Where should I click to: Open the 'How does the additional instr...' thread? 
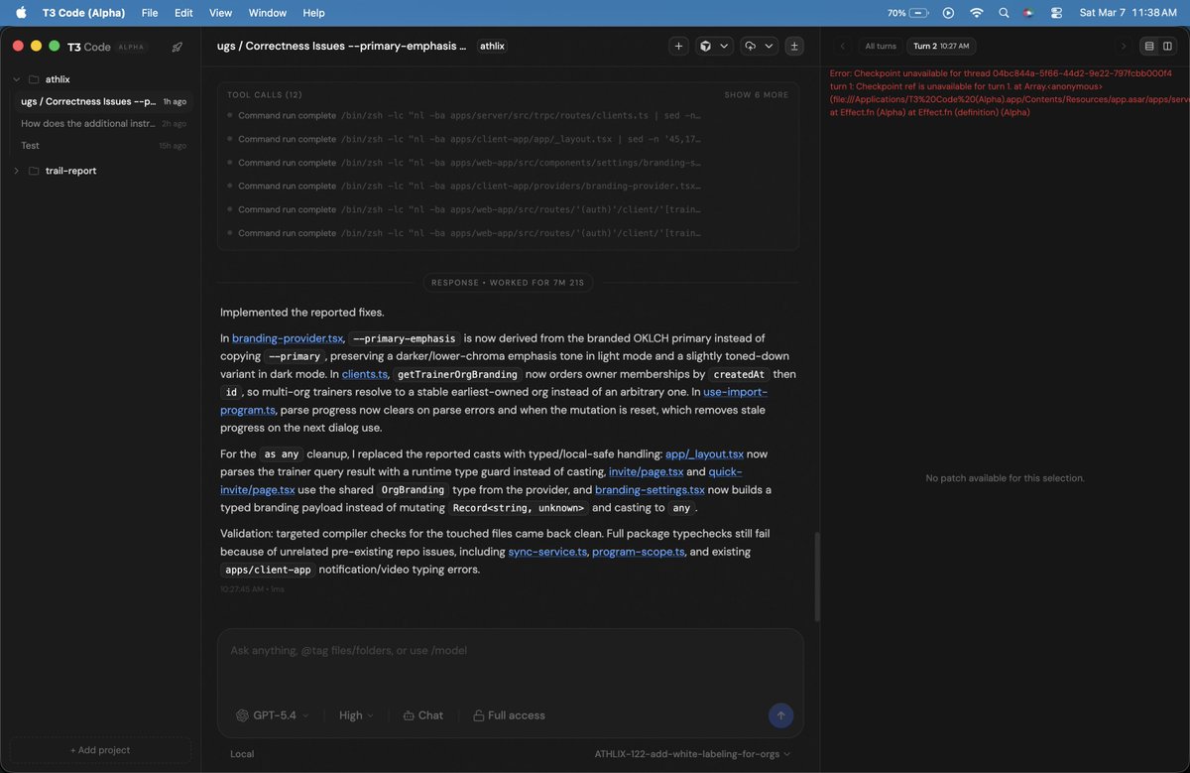tap(103, 123)
